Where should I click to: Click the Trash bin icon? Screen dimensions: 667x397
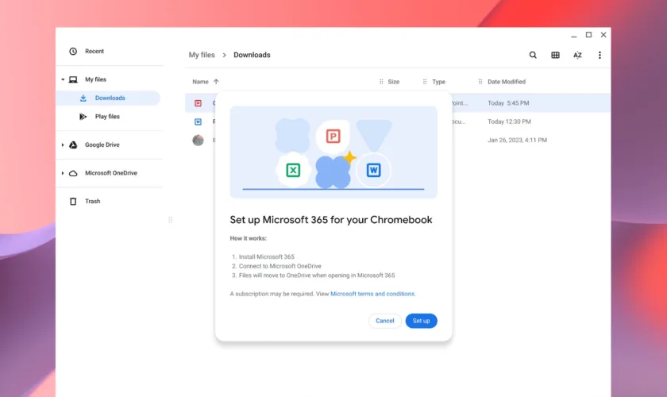(73, 201)
